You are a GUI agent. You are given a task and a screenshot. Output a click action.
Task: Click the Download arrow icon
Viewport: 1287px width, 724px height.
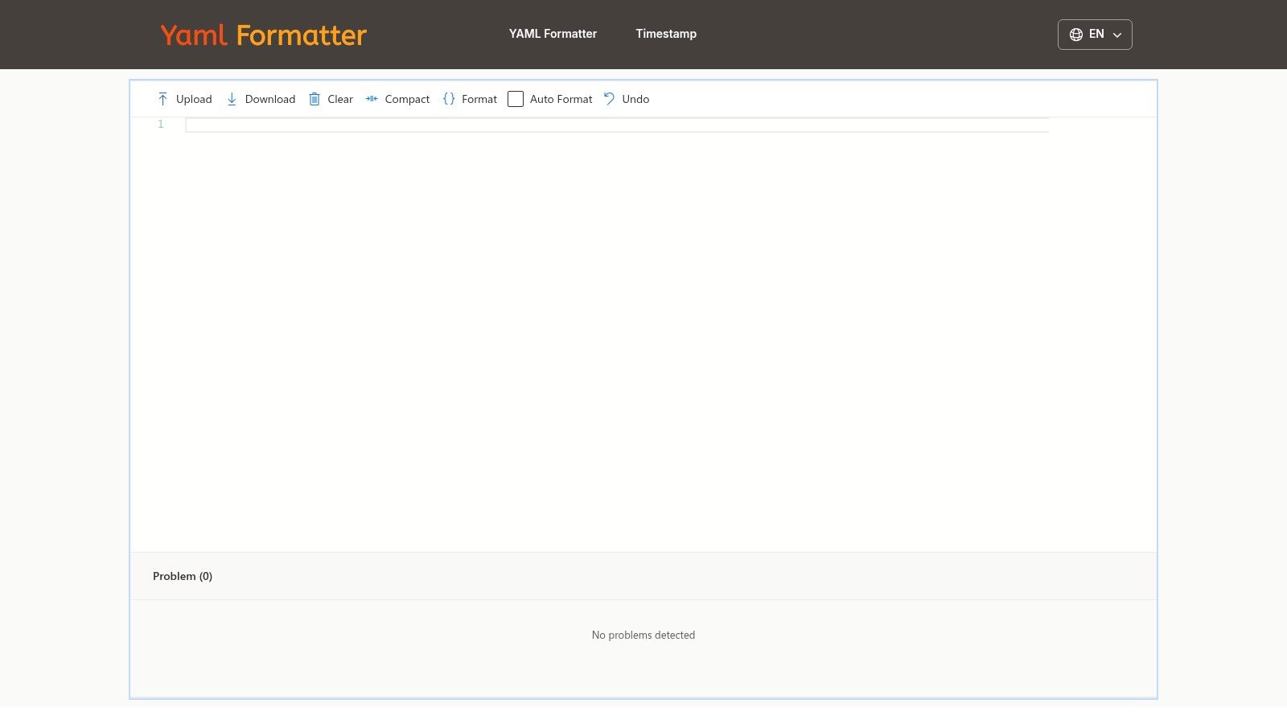232,99
